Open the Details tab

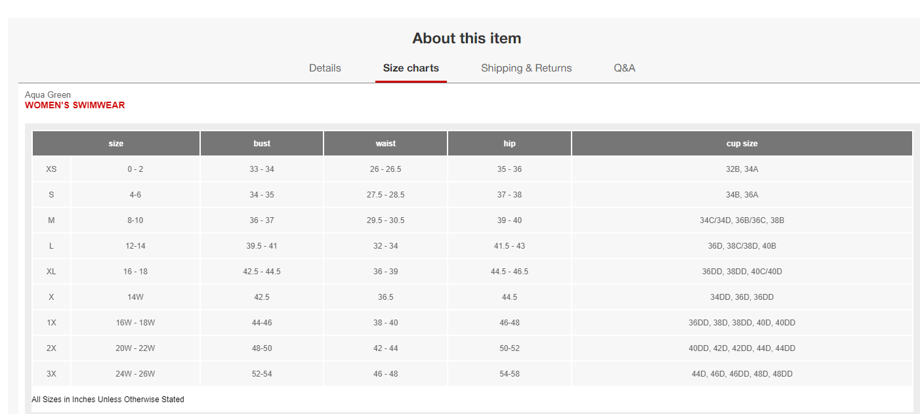click(x=325, y=68)
